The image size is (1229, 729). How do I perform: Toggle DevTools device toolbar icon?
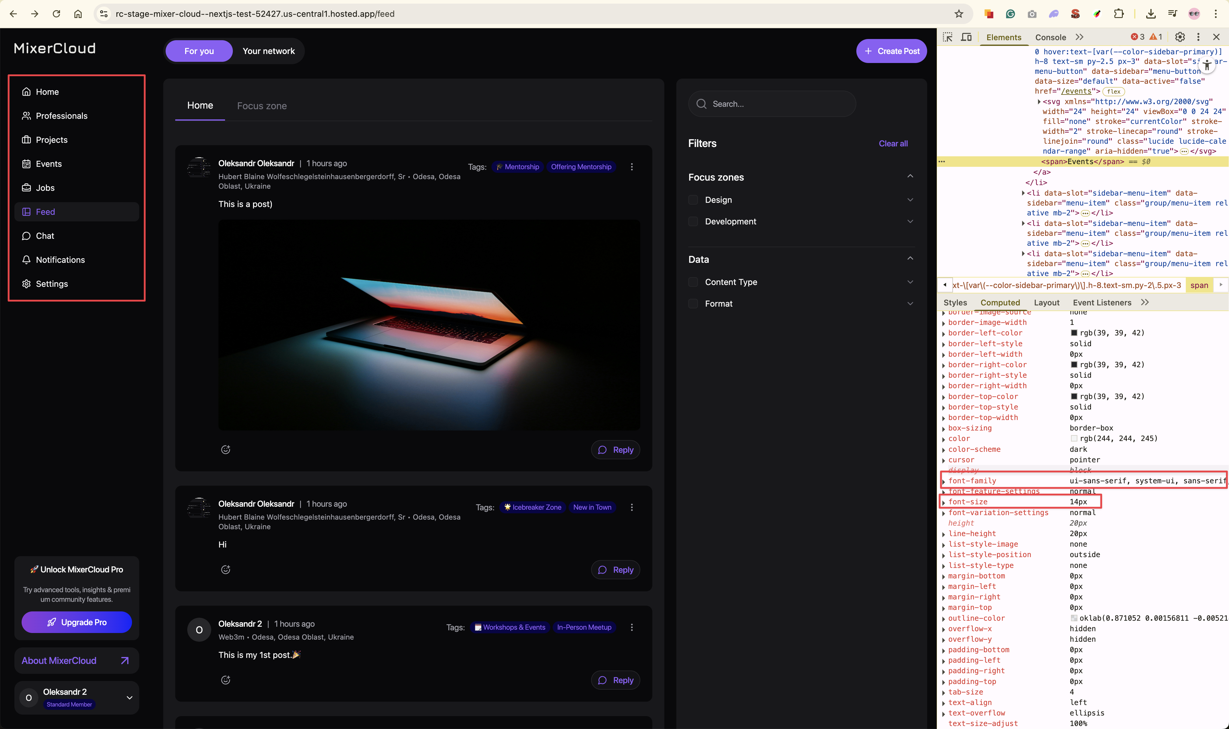tap(966, 37)
